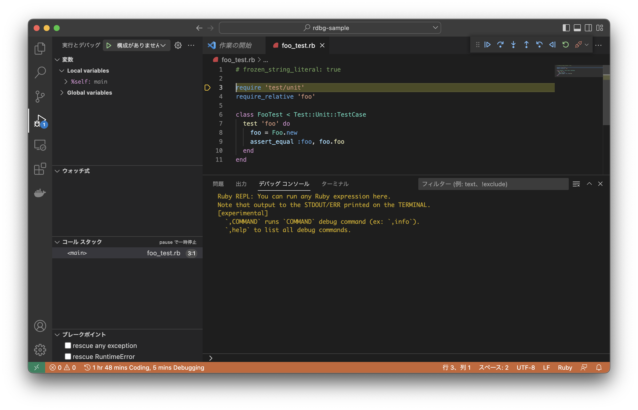Expand the %self: main variable
This screenshot has width=638, height=410.
tap(66, 81)
